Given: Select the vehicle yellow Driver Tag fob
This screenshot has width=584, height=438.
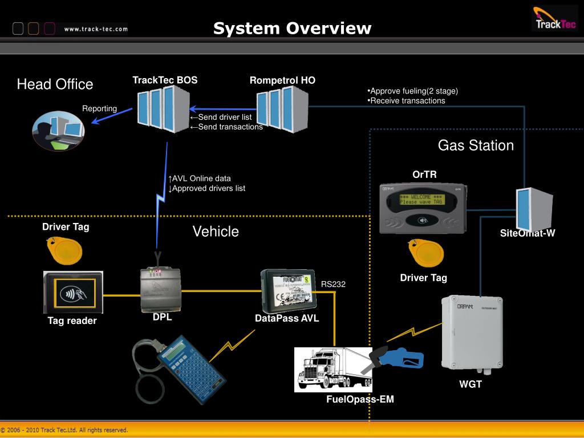Looking at the screenshot, I should click(64, 251).
